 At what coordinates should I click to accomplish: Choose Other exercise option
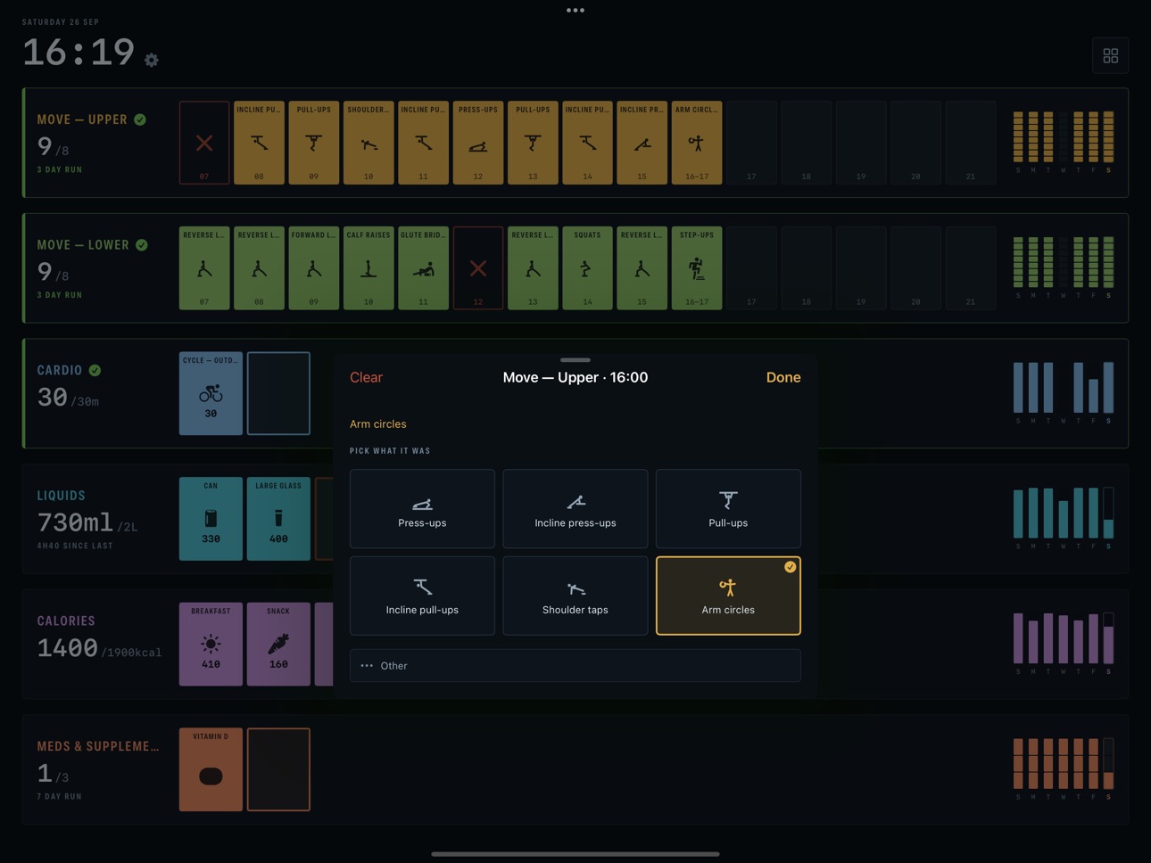pos(575,666)
